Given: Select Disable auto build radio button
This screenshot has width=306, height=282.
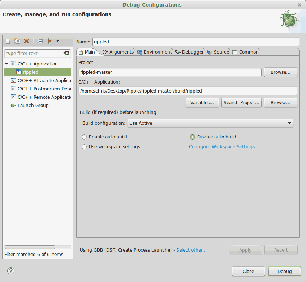Looking at the screenshot, I should pos(193,137).
